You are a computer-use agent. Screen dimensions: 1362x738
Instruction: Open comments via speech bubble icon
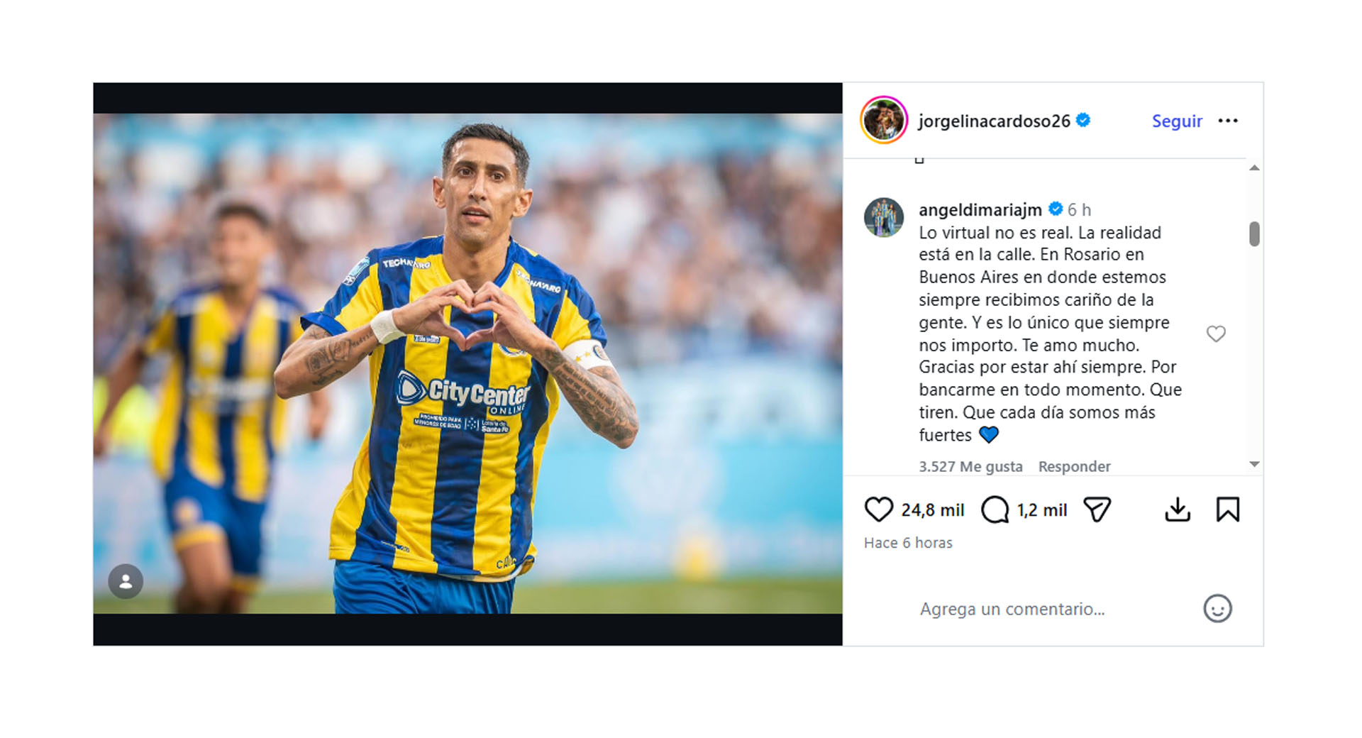coord(995,510)
